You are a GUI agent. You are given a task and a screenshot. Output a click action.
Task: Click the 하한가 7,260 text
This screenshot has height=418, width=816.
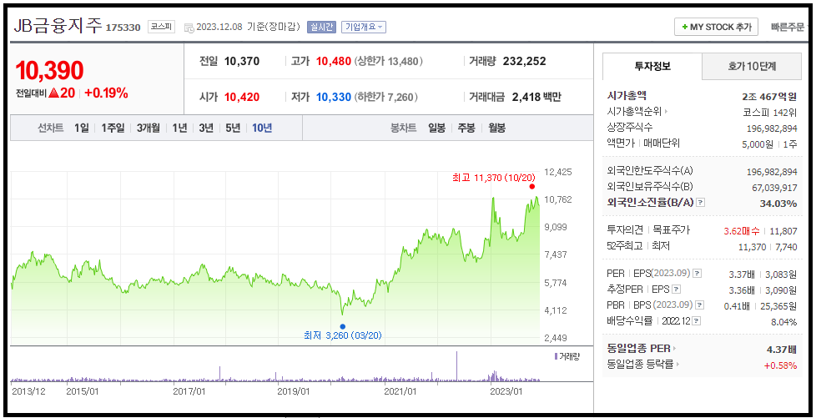(386, 97)
